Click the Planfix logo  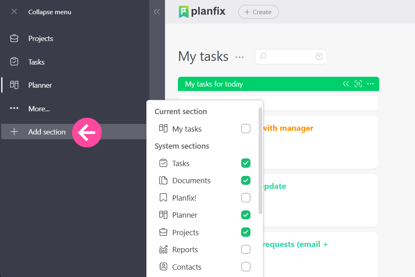pyautogui.click(x=202, y=12)
